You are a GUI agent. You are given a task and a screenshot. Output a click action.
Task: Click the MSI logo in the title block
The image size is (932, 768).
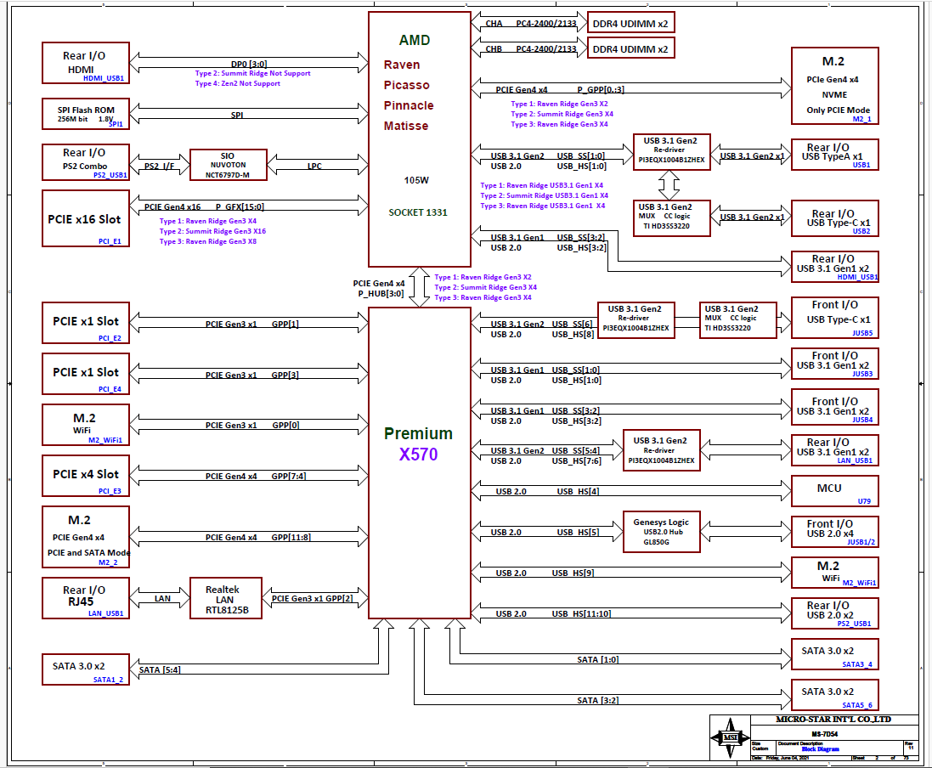coord(730,737)
